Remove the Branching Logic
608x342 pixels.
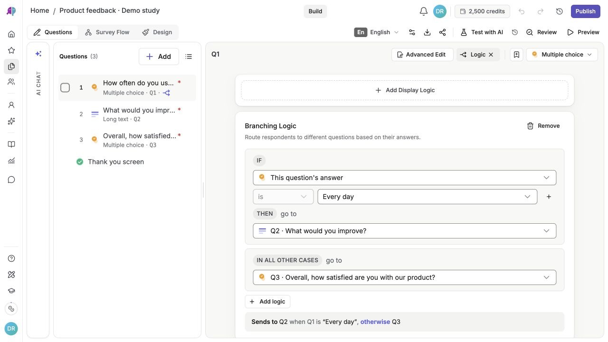[543, 126]
